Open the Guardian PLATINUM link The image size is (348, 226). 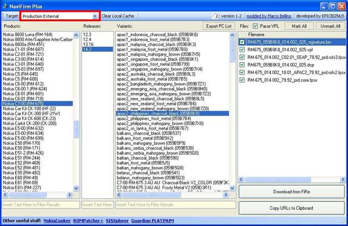(152, 221)
